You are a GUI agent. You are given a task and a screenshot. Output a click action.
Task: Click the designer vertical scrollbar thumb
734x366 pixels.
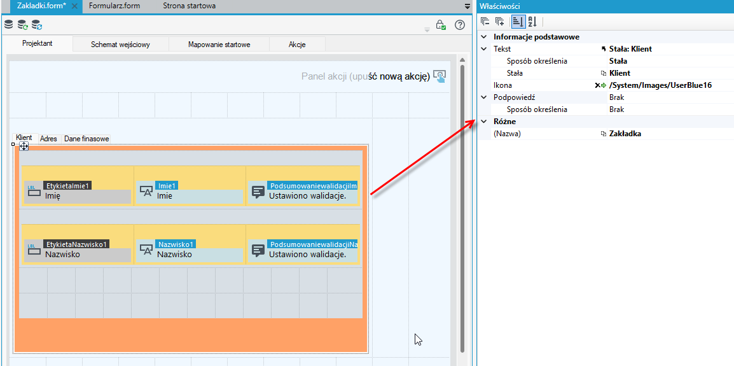462,209
